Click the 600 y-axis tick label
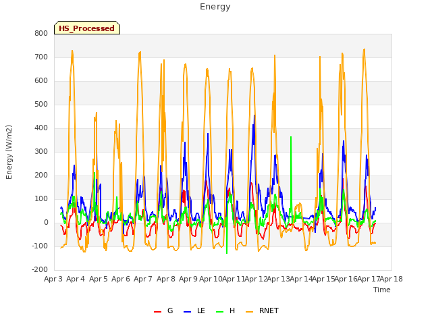The width and height of the screenshot is (432, 324). [x=41, y=81]
